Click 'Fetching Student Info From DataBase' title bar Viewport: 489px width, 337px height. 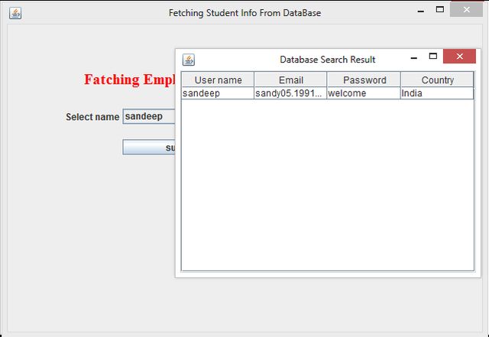pos(244,13)
